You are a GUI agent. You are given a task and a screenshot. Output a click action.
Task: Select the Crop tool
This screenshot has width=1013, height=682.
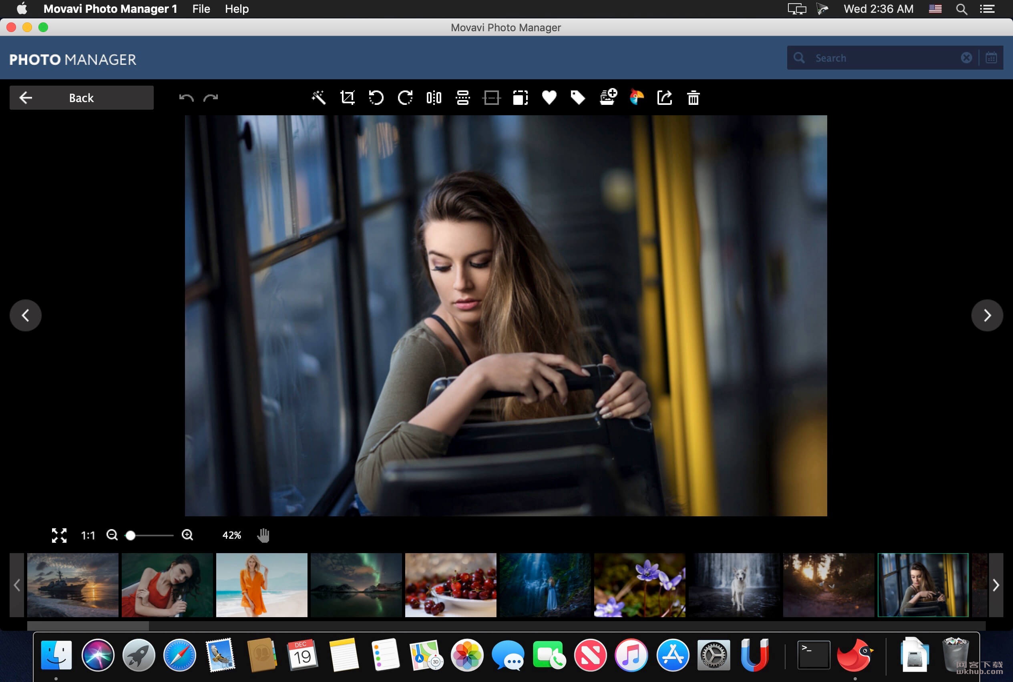point(347,97)
